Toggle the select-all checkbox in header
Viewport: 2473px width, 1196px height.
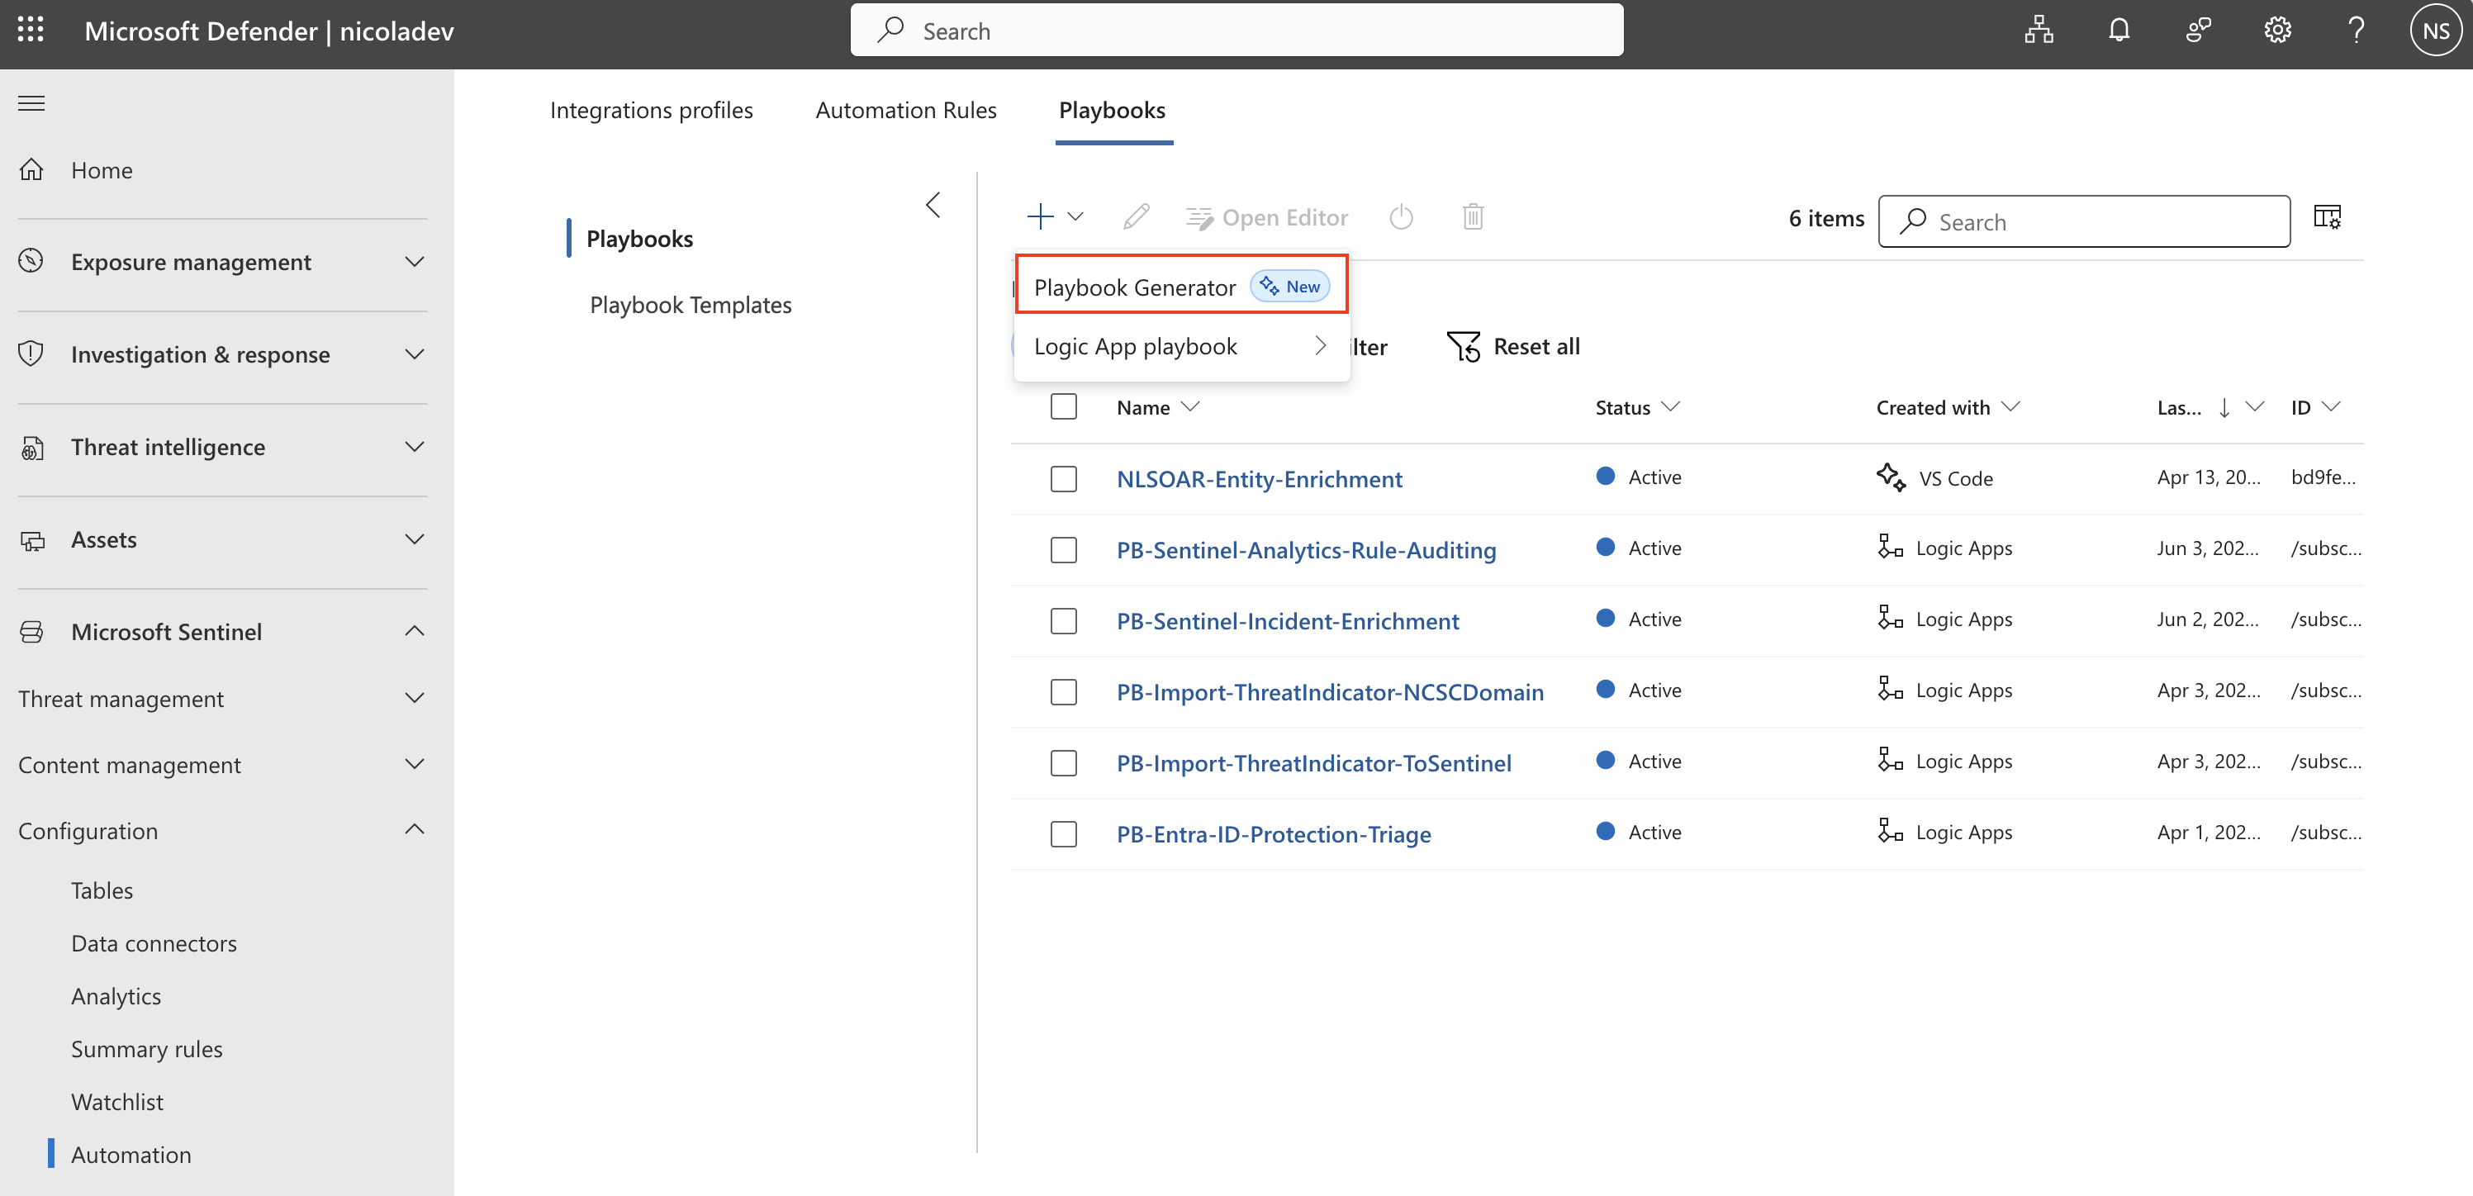pyautogui.click(x=1064, y=407)
